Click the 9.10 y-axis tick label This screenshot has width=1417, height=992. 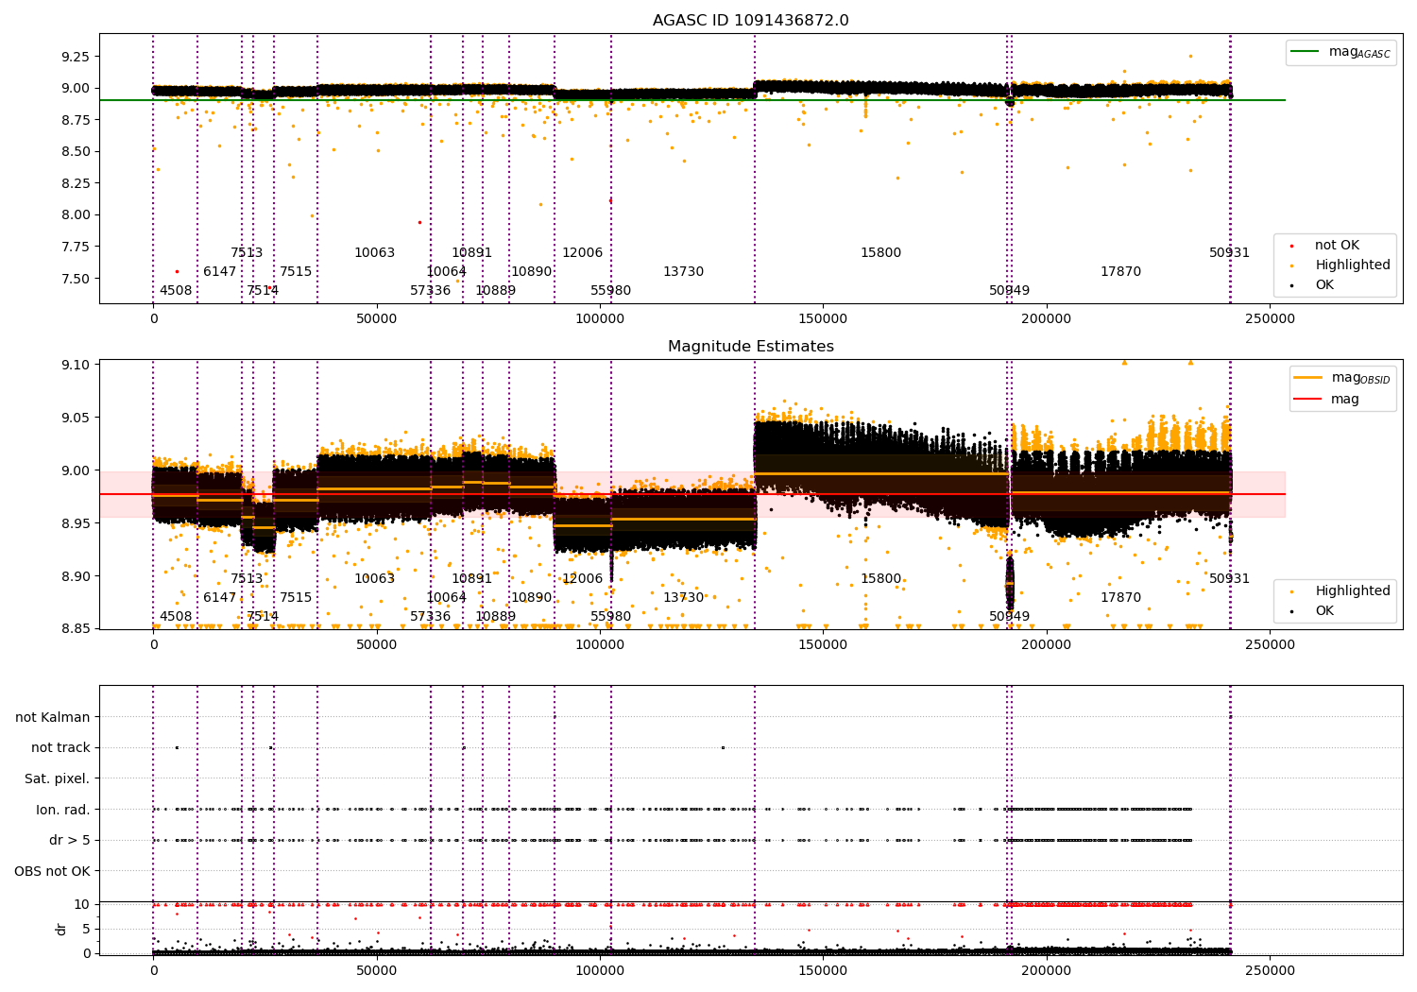click(x=74, y=365)
